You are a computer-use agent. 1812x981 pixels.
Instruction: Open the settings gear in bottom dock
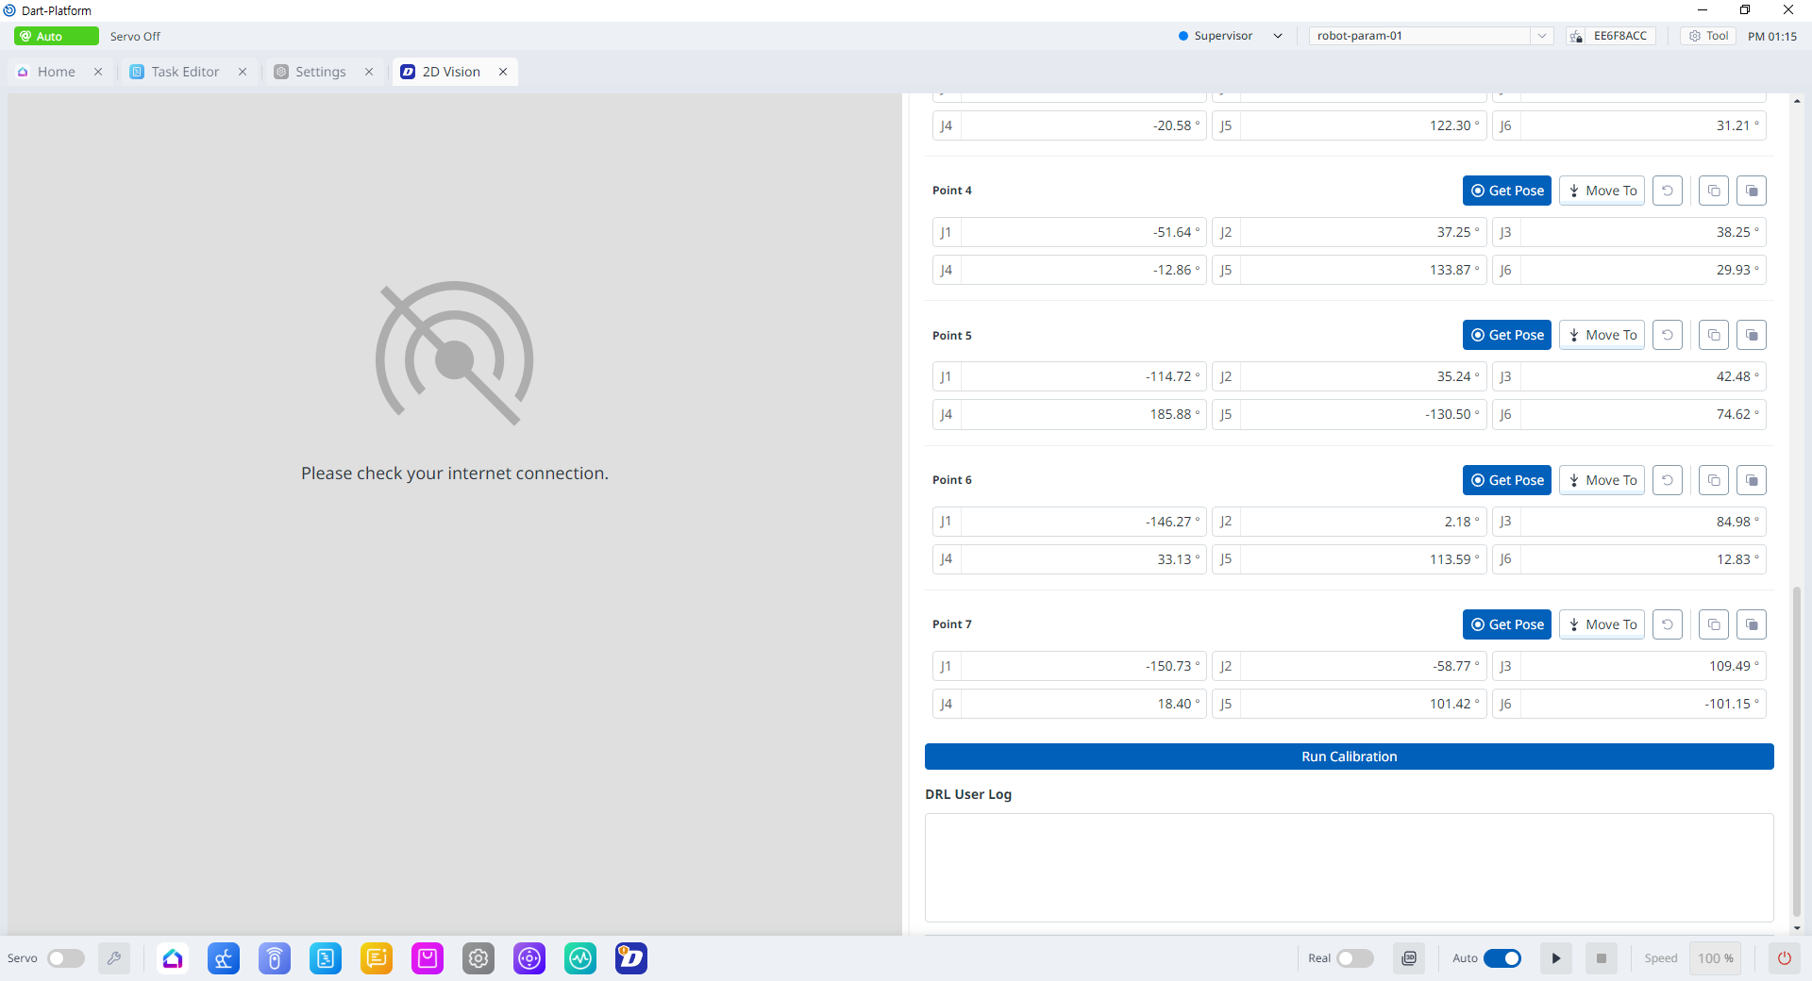pos(478,958)
